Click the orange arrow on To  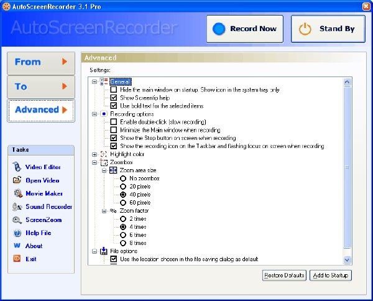pos(65,86)
